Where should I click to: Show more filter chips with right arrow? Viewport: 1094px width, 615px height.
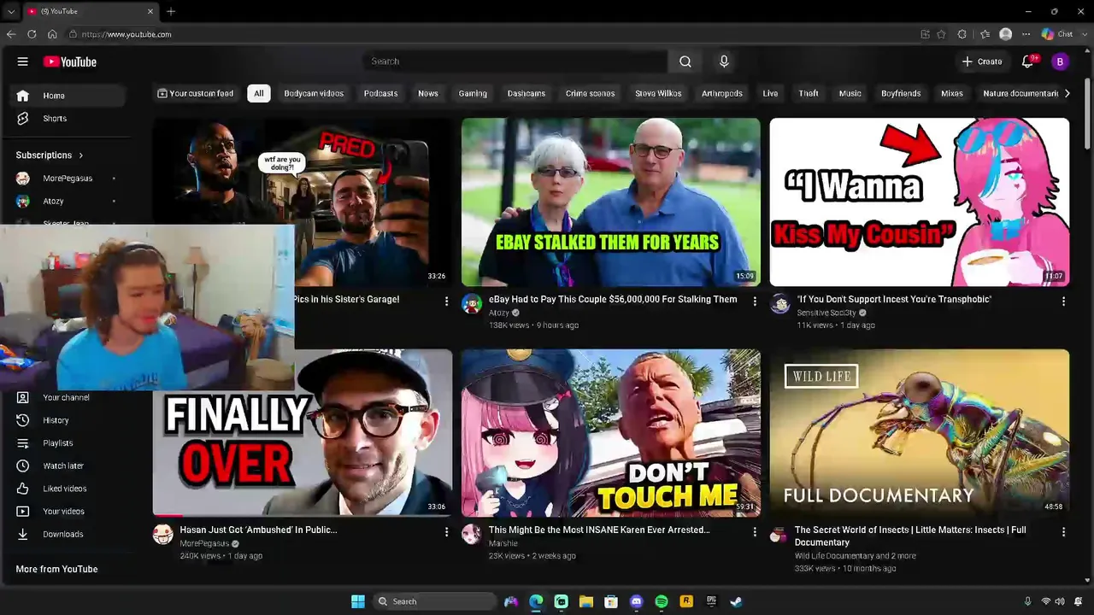coord(1067,93)
